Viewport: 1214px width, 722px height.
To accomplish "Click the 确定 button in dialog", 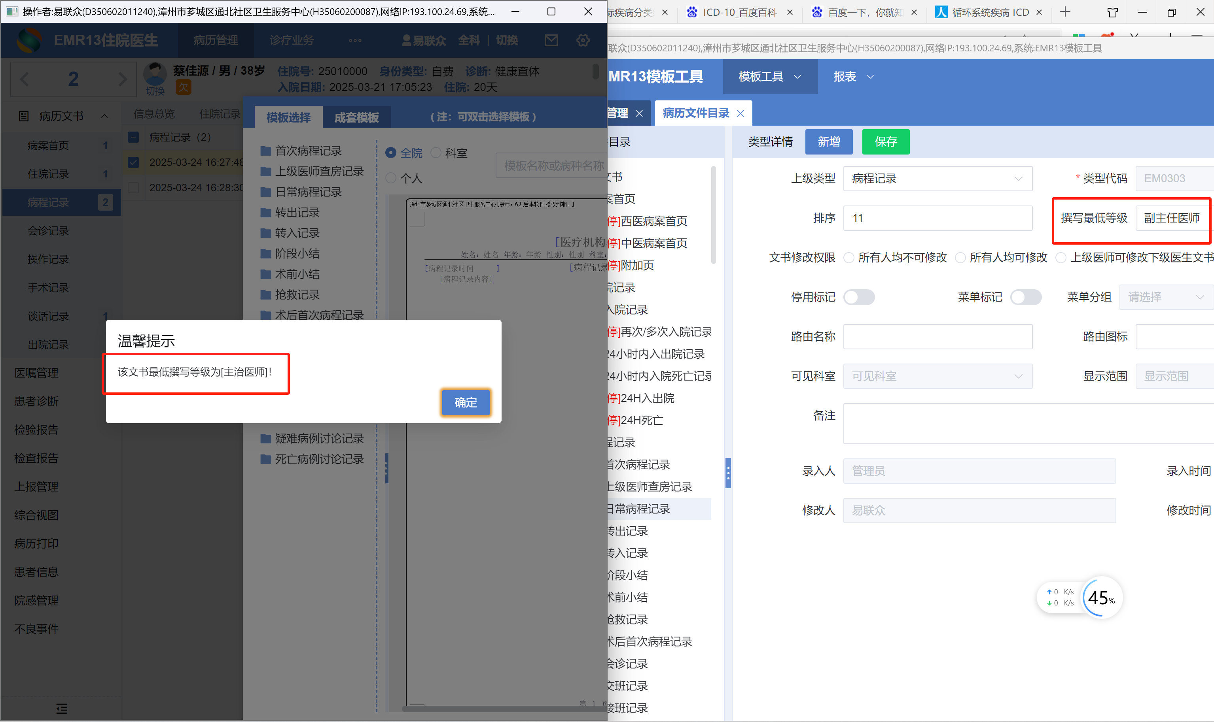I will pyautogui.click(x=466, y=402).
